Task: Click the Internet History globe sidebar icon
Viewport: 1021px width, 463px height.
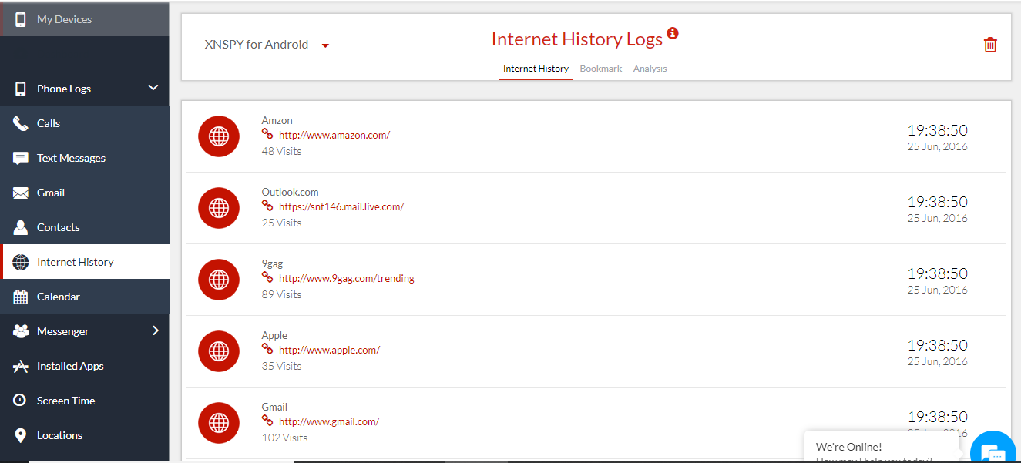Action: (x=21, y=262)
